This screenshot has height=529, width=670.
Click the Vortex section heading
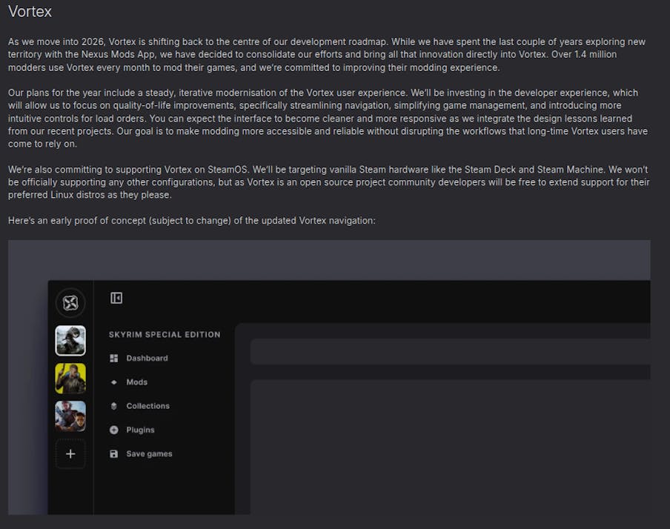[30, 13]
